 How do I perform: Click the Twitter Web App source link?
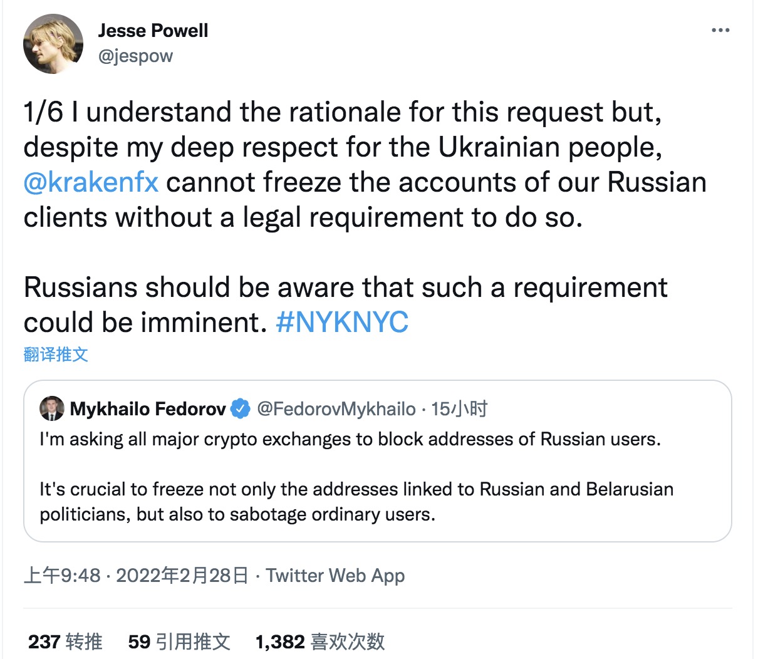pos(335,575)
